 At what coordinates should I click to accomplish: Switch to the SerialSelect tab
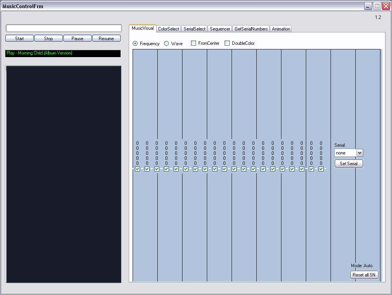(x=194, y=29)
